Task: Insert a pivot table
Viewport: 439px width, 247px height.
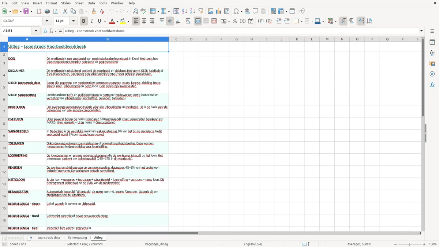Action: coord(227,11)
